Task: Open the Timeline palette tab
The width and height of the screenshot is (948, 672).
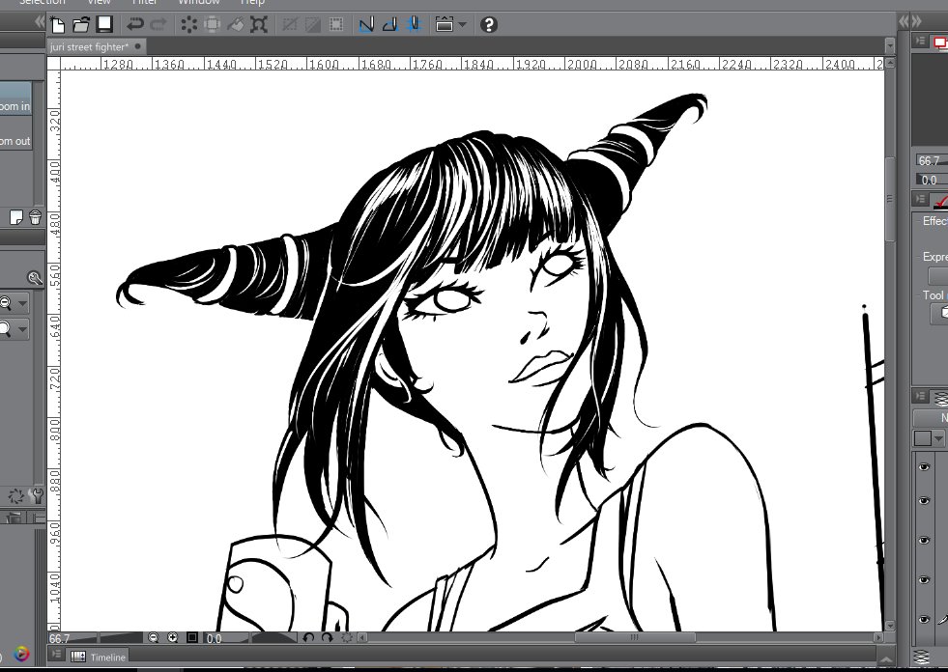Action: [99, 657]
